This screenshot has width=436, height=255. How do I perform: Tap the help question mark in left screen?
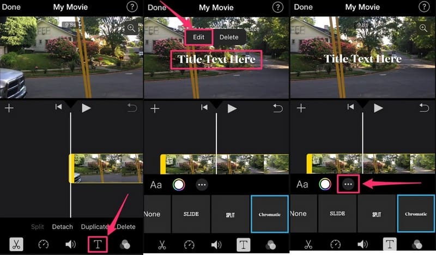tap(132, 7)
